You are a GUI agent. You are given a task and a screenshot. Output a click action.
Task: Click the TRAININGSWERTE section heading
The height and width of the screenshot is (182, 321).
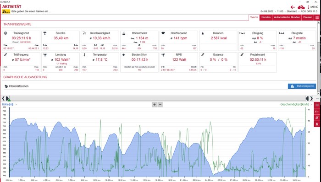[17, 24]
